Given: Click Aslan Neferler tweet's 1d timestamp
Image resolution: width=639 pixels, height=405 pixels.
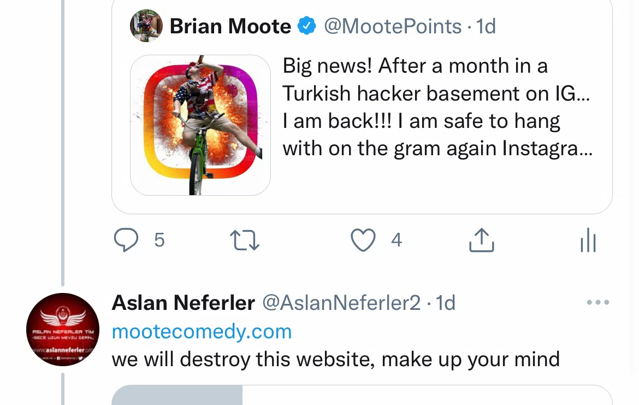Looking at the screenshot, I should [446, 303].
